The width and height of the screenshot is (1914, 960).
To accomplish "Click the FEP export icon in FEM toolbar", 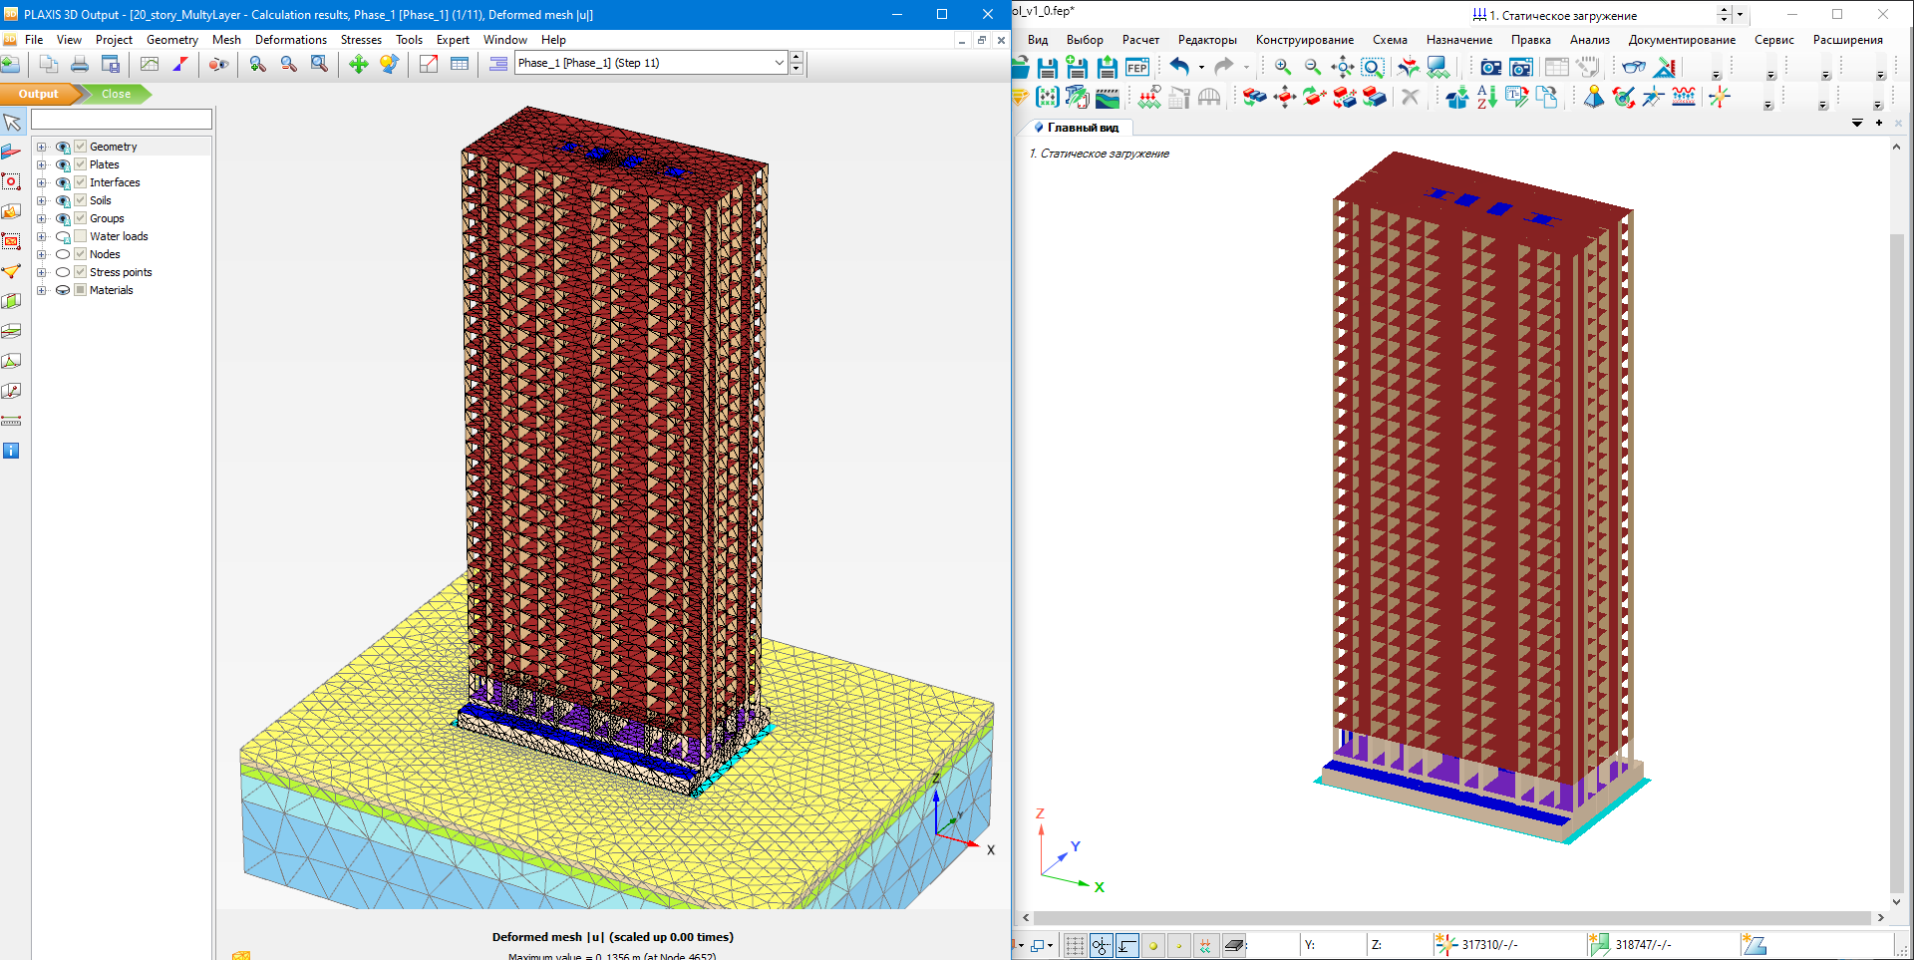I will click(1136, 68).
